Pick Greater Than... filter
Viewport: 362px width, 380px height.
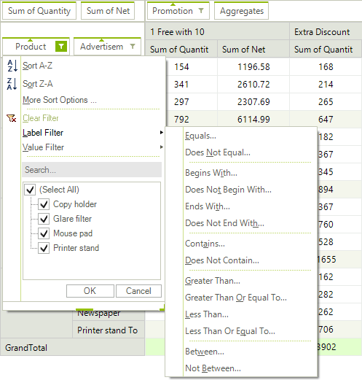coord(213,281)
